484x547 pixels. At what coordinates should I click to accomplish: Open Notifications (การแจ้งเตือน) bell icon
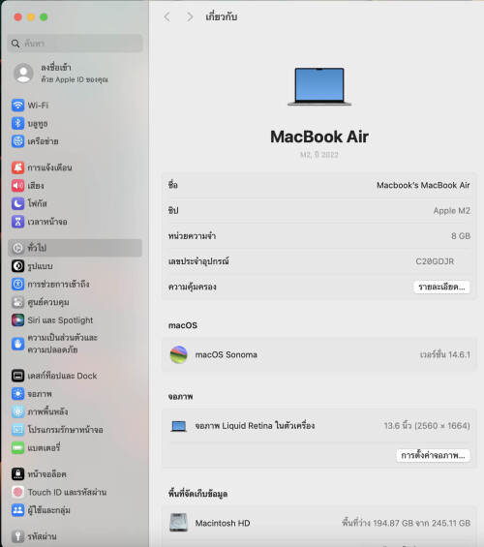tap(17, 167)
